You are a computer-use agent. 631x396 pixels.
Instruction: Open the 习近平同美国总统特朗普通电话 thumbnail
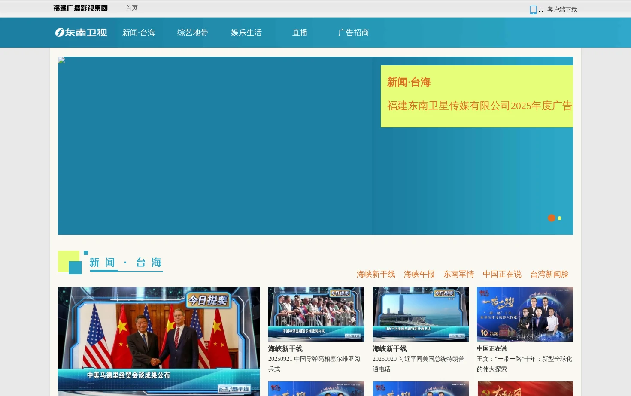[x=421, y=314]
